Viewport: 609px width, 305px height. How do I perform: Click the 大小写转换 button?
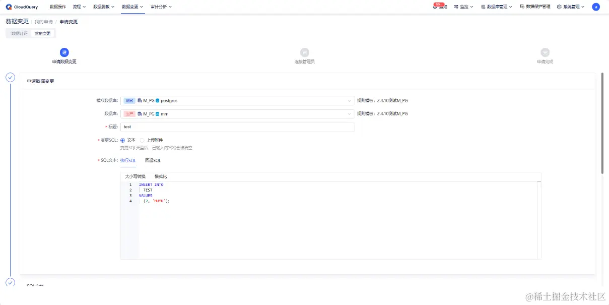135,176
